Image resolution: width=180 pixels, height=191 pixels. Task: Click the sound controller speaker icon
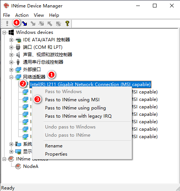[x=18, y=55]
